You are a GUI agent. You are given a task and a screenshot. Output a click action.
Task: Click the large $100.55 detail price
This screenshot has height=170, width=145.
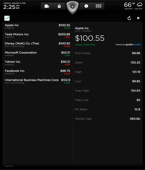click(90, 38)
